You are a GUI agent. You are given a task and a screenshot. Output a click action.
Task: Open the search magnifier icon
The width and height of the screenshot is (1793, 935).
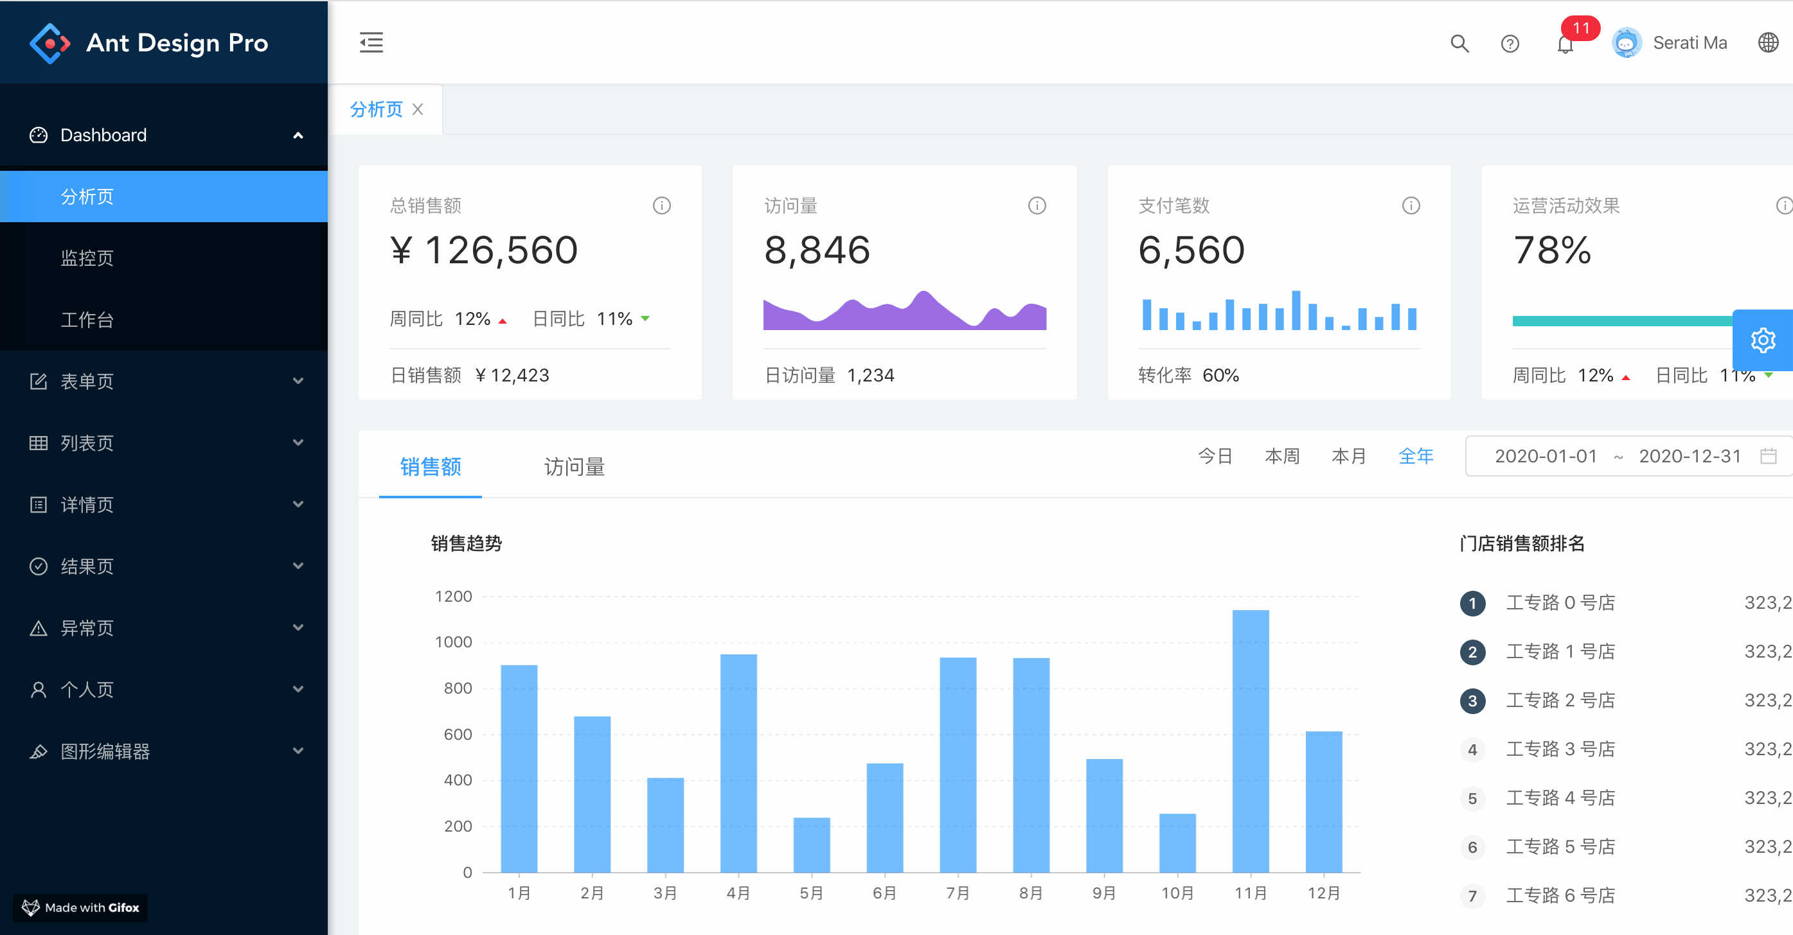[1459, 43]
